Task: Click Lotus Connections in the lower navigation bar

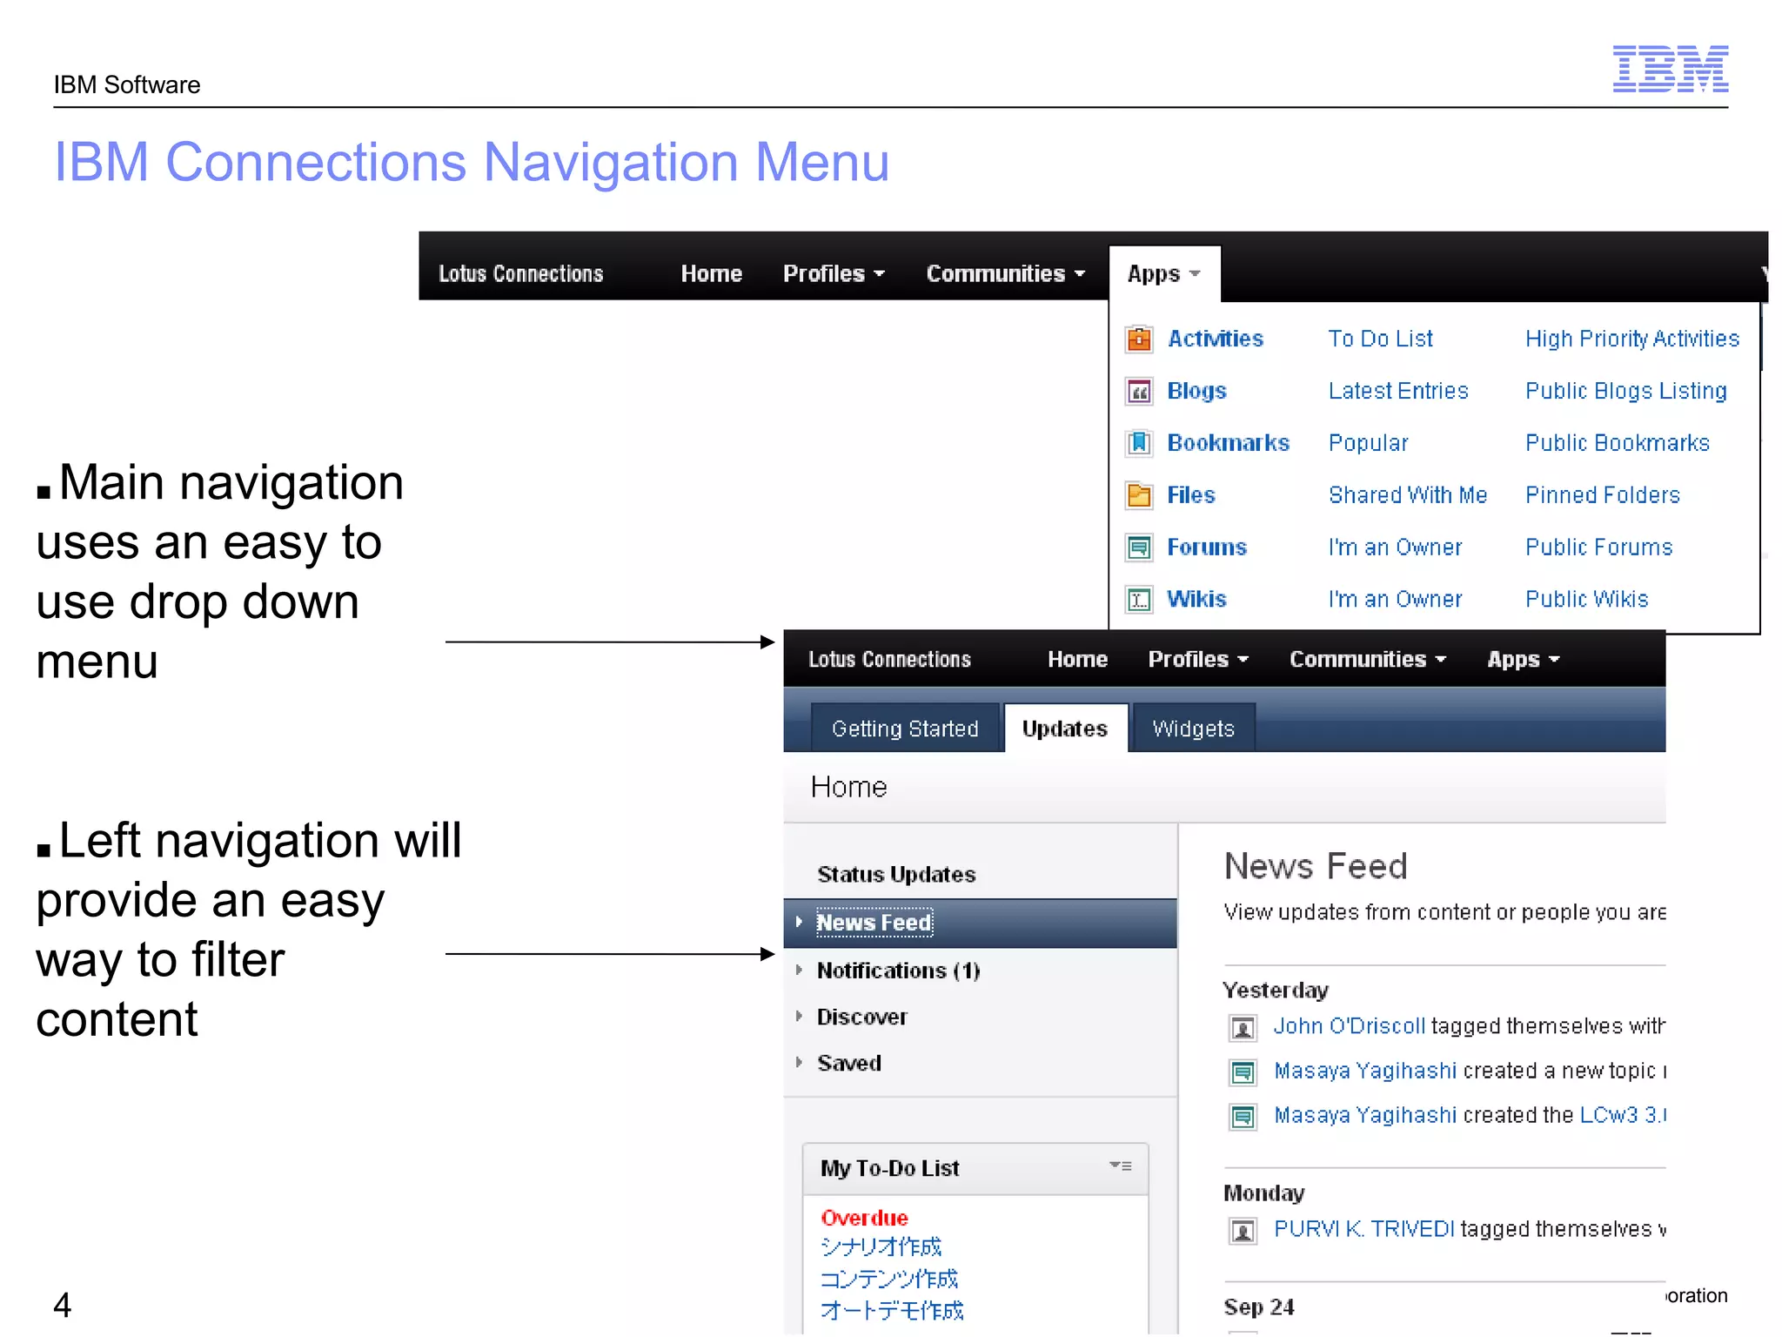Action: [889, 660]
